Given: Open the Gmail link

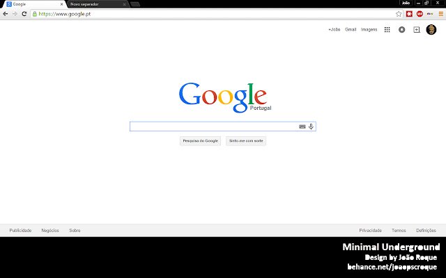Looking at the screenshot, I should coord(351,29).
